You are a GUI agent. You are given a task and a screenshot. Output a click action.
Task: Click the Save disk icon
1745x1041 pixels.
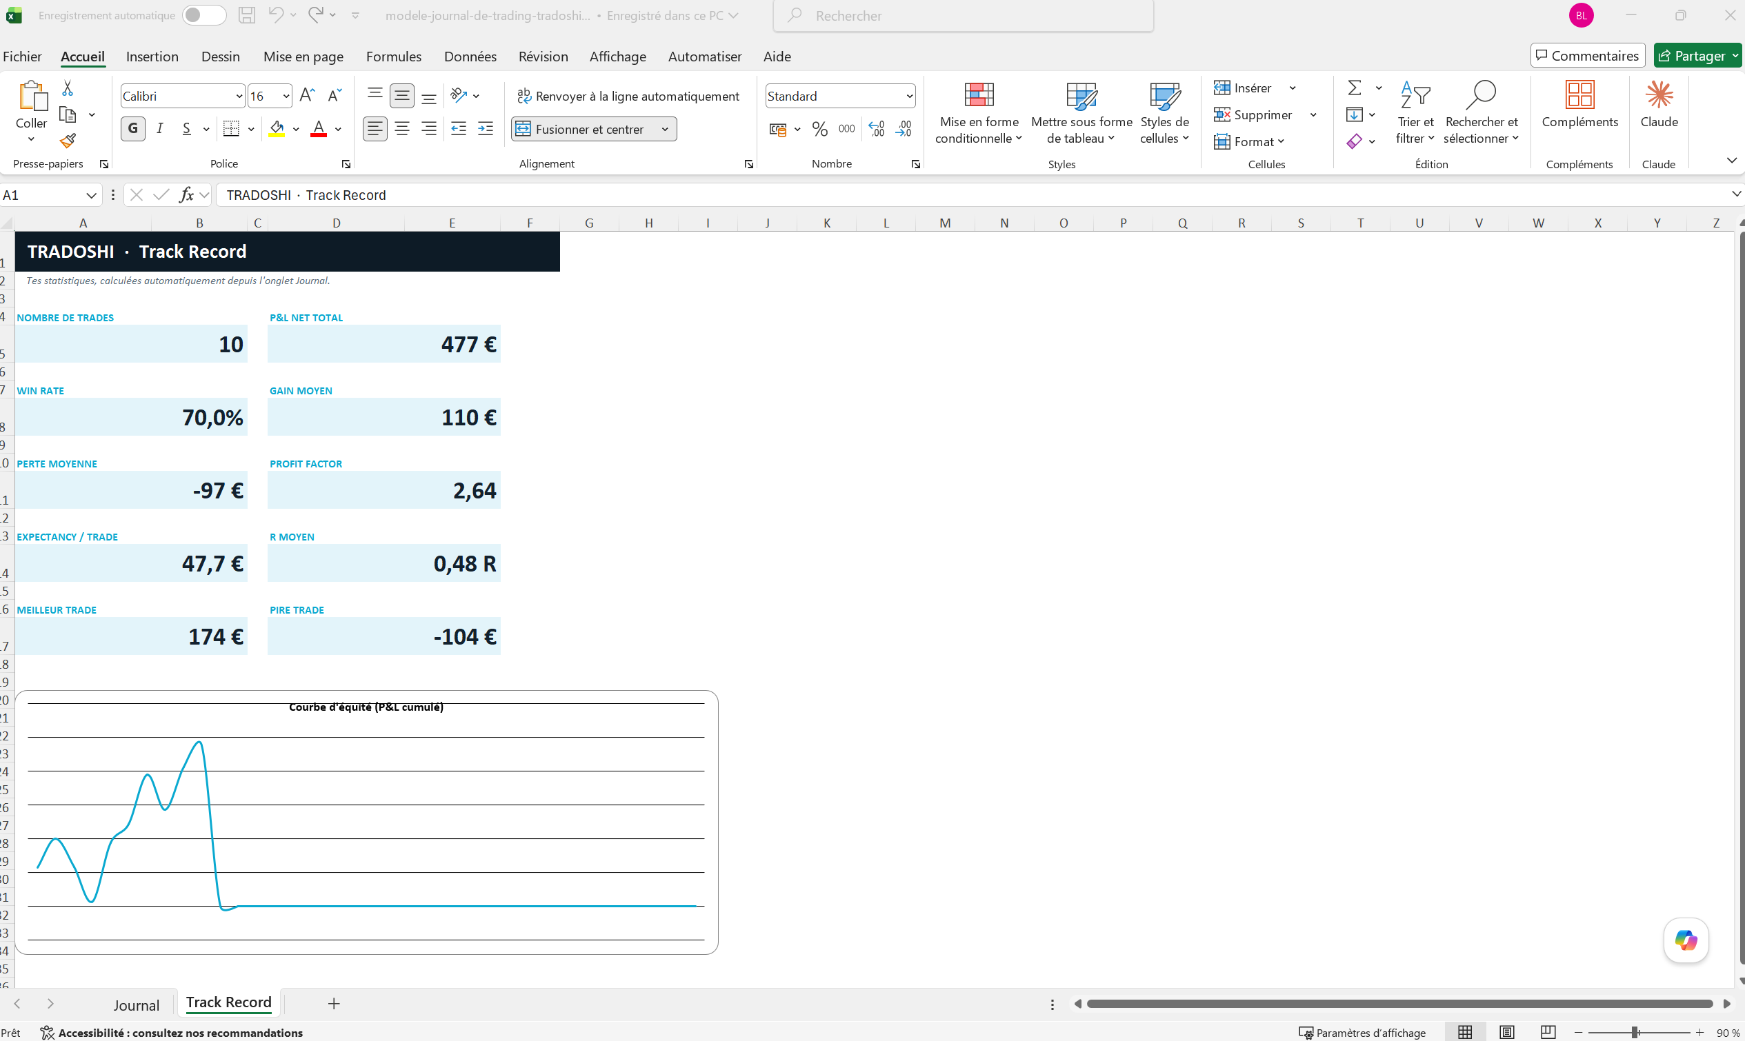pyautogui.click(x=247, y=15)
